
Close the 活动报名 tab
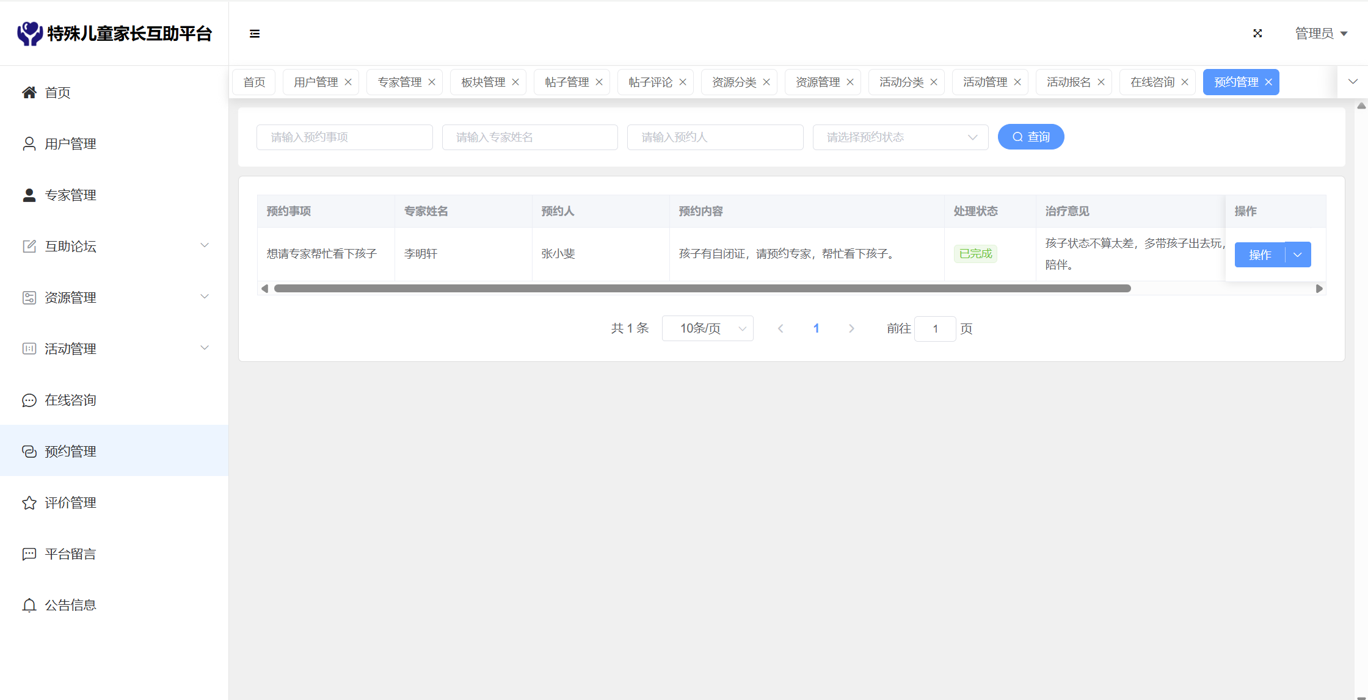(1101, 82)
